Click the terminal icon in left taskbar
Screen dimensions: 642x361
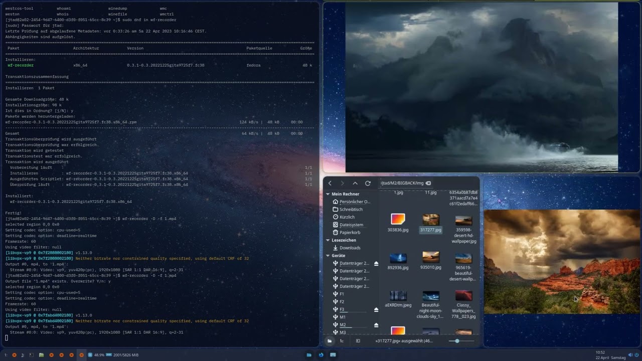[x=31, y=355]
